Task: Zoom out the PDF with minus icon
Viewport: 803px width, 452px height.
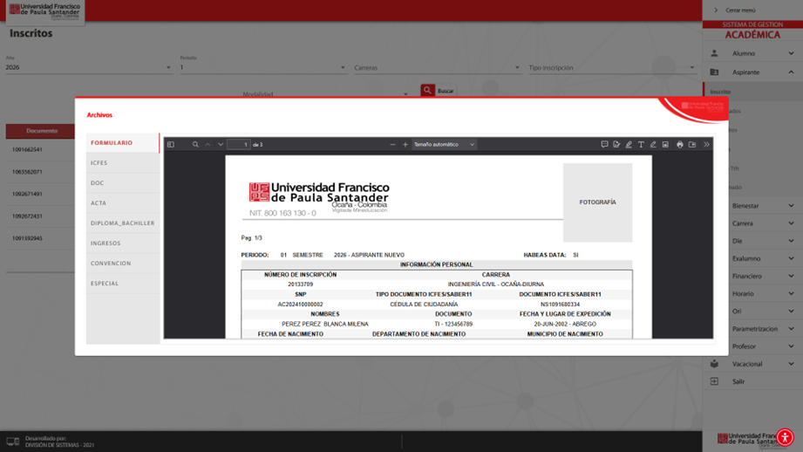Action: [x=392, y=145]
